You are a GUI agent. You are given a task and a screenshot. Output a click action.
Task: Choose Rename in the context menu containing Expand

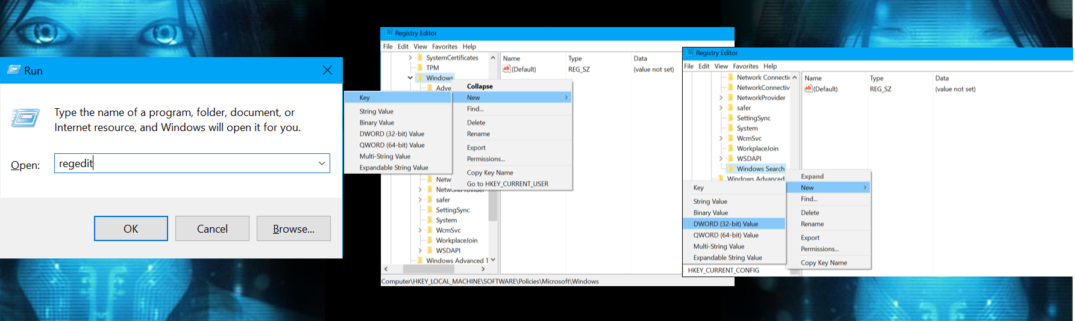point(812,224)
